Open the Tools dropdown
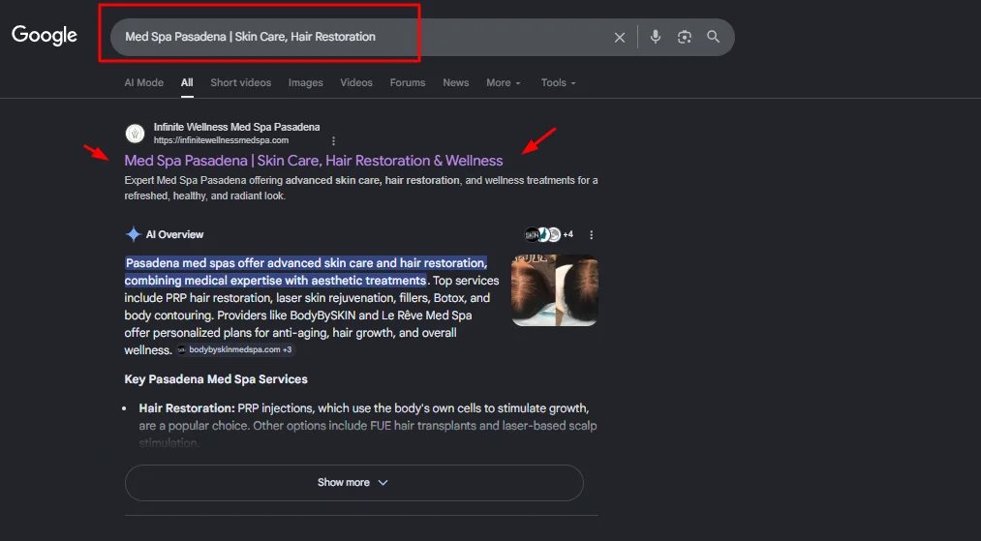 [x=558, y=82]
